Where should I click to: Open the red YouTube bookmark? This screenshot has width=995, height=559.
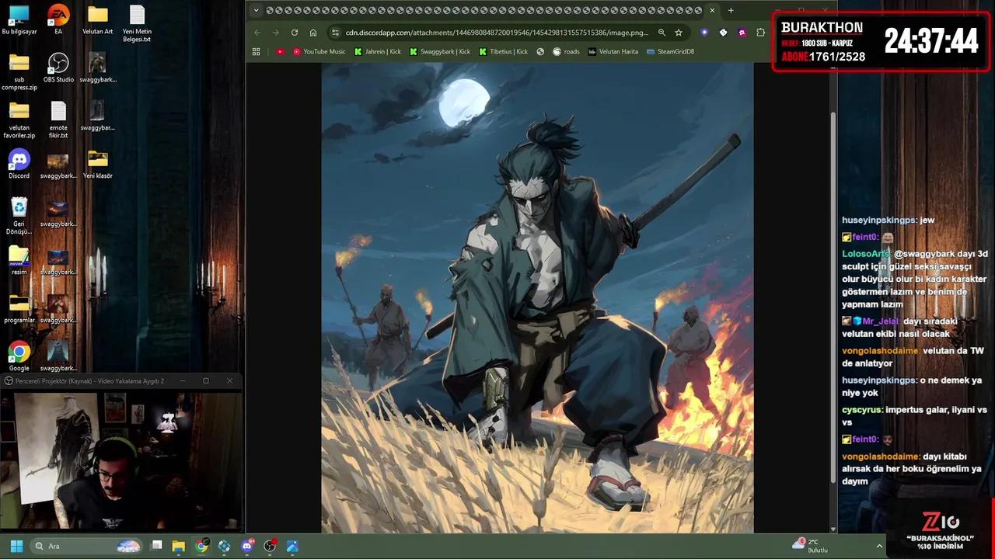[280, 52]
